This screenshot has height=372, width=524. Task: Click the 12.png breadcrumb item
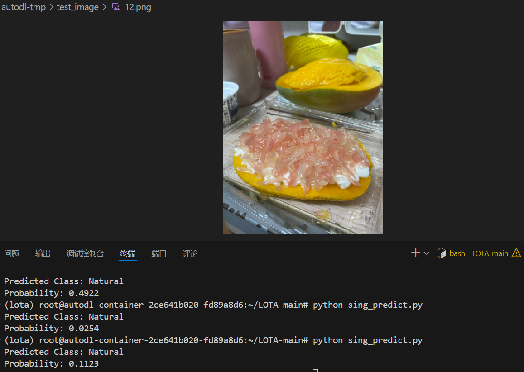pos(138,7)
